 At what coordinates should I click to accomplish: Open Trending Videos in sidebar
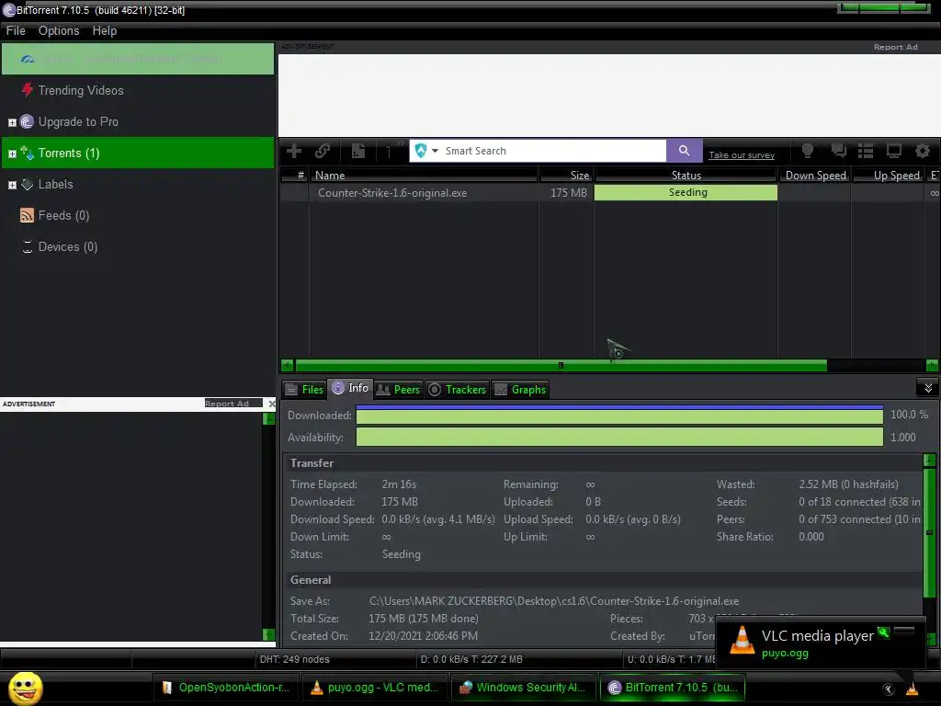pyautogui.click(x=81, y=90)
